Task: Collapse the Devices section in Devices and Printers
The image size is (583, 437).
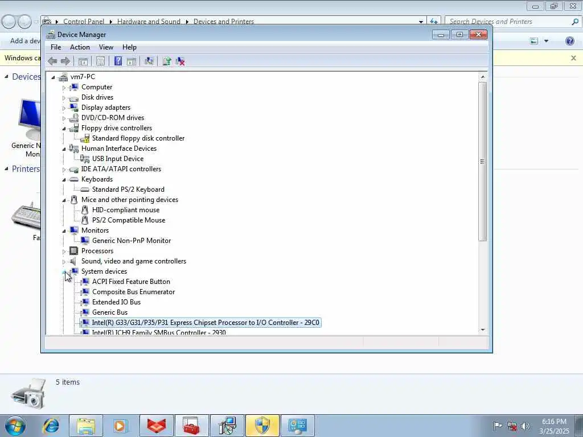Action: [6, 77]
